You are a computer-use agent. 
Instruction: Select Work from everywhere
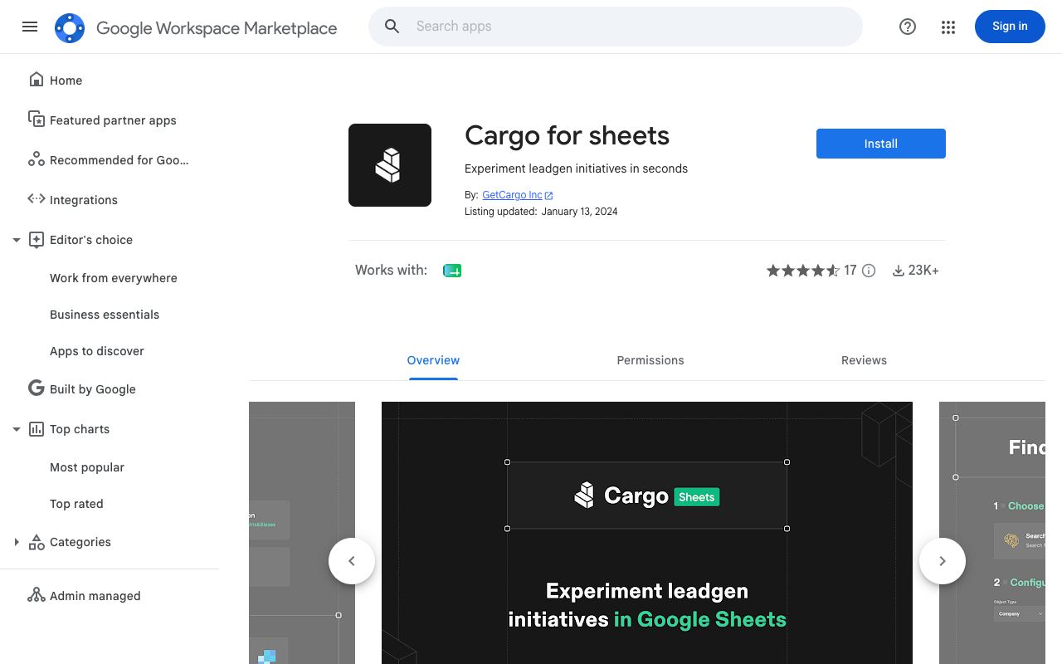(114, 278)
